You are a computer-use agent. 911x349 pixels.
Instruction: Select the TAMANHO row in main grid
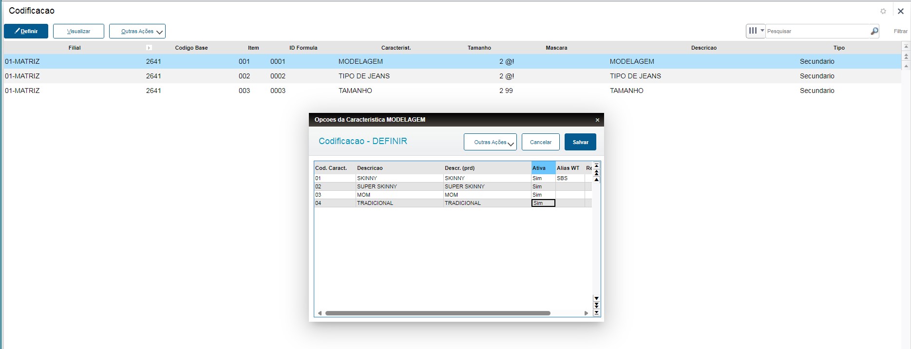[x=452, y=91]
